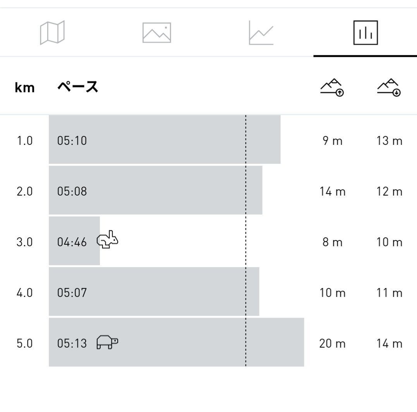Tap the 04:46 pace bar
The height and width of the screenshot is (412, 417).
(x=74, y=241)
